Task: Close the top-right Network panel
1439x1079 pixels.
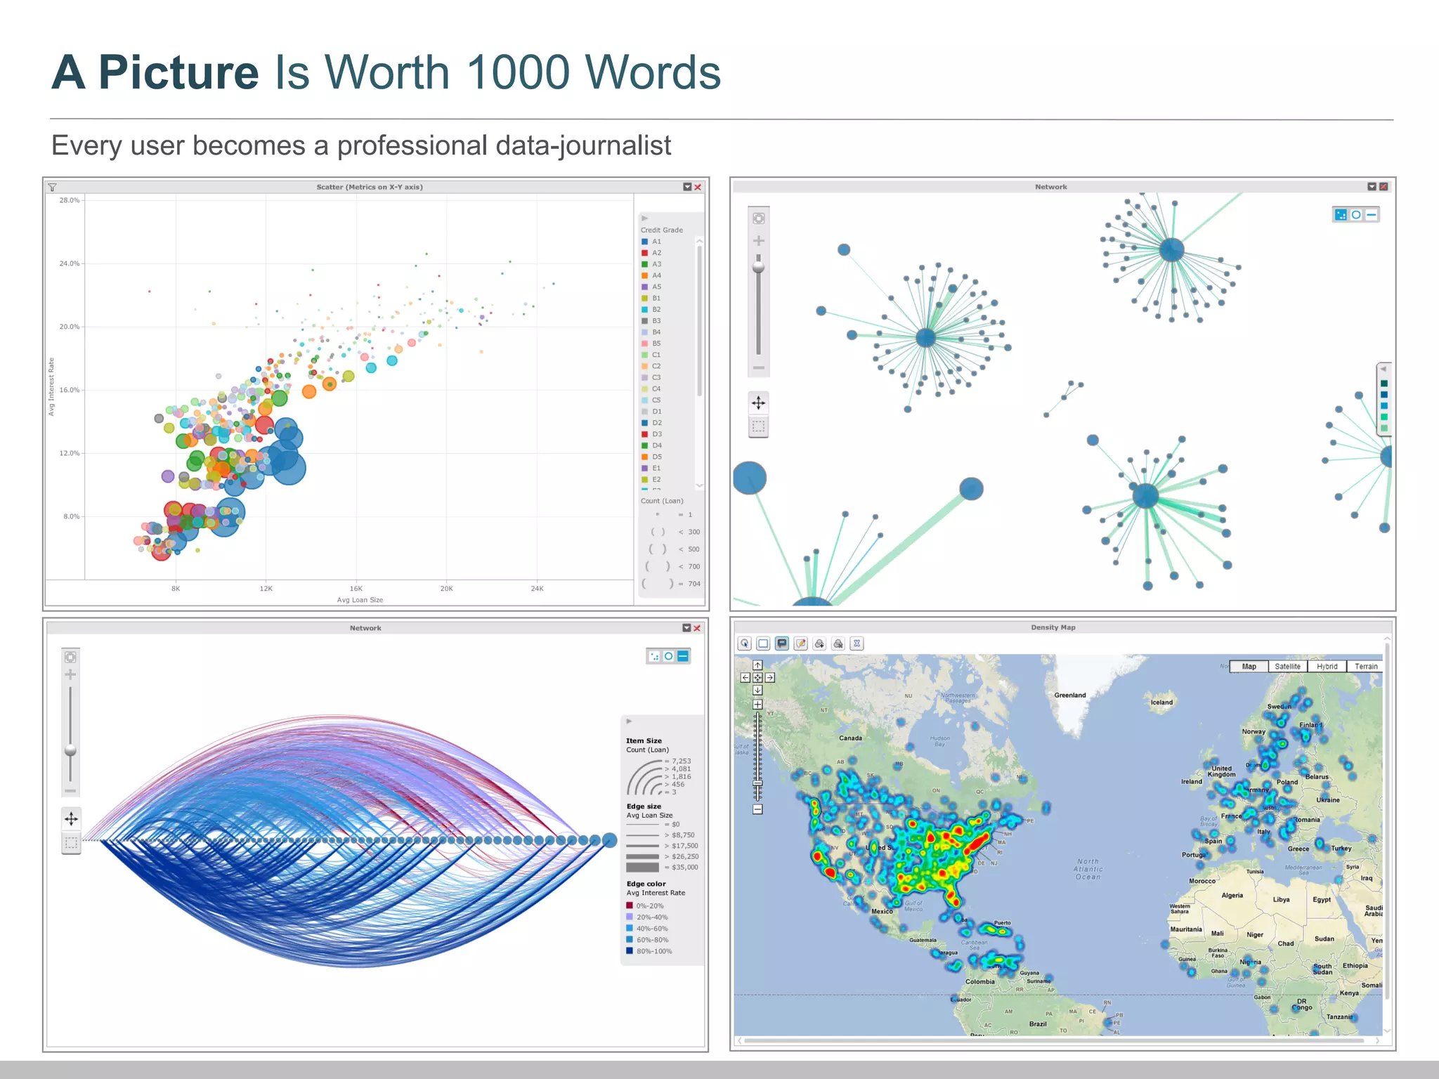Action: click(x=1383, y=187)
